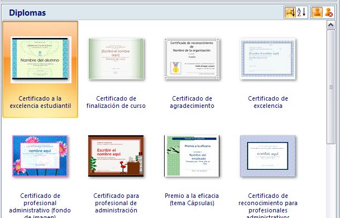Select Certificado a la excelencia estudiantil thumbnail
This screenshot has width=340, height=218.
coord(41,60)
